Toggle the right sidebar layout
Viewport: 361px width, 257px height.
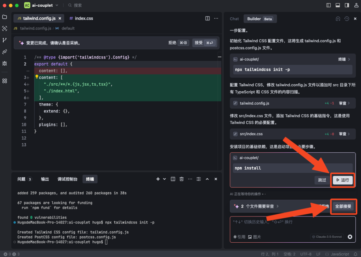point(347,5)
